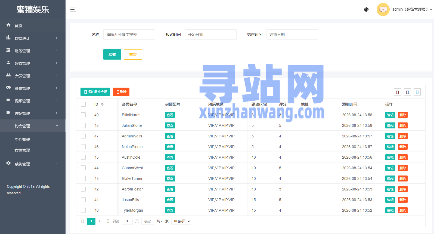This screenshot has height=234, width=434.
Task: Click 删除 for the JulianStone row
Action: (403, 125)
